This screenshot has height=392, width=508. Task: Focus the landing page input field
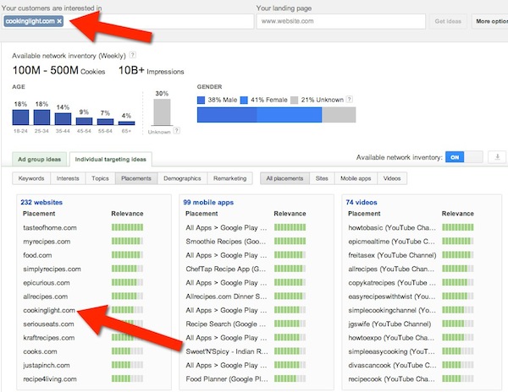point(341,21)
